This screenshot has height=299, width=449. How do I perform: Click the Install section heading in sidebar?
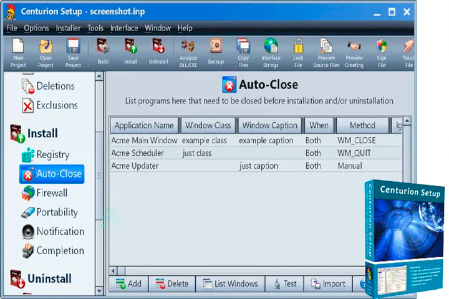[34, 133]
